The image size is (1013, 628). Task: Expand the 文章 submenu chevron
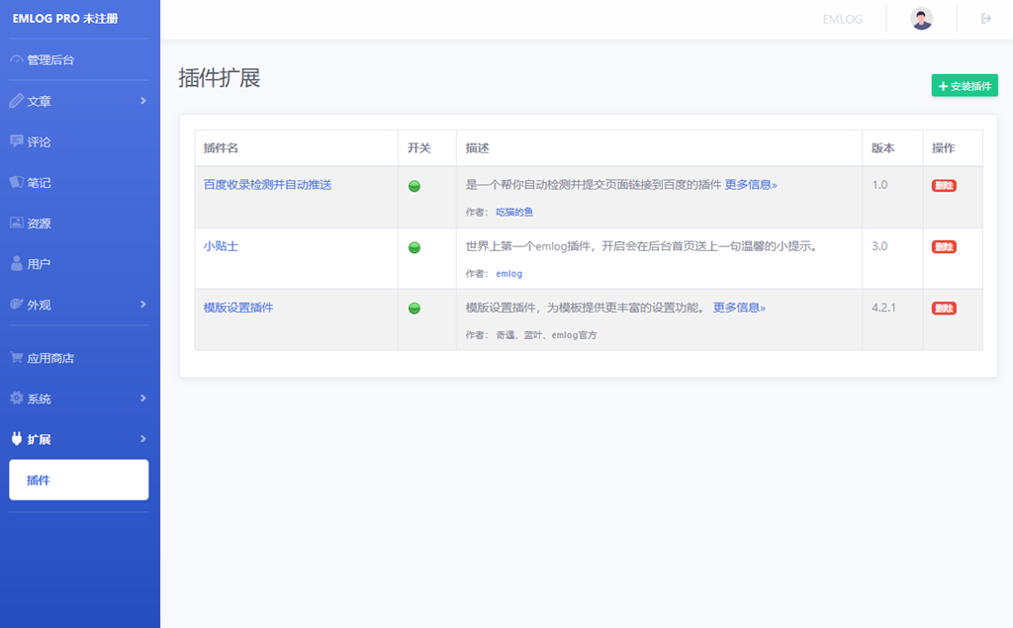point(143,101)
